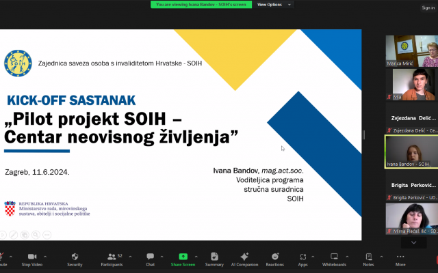The image size is (438, 273).
Task: Click the Sign in button
Action: click(x=428, y=8)
